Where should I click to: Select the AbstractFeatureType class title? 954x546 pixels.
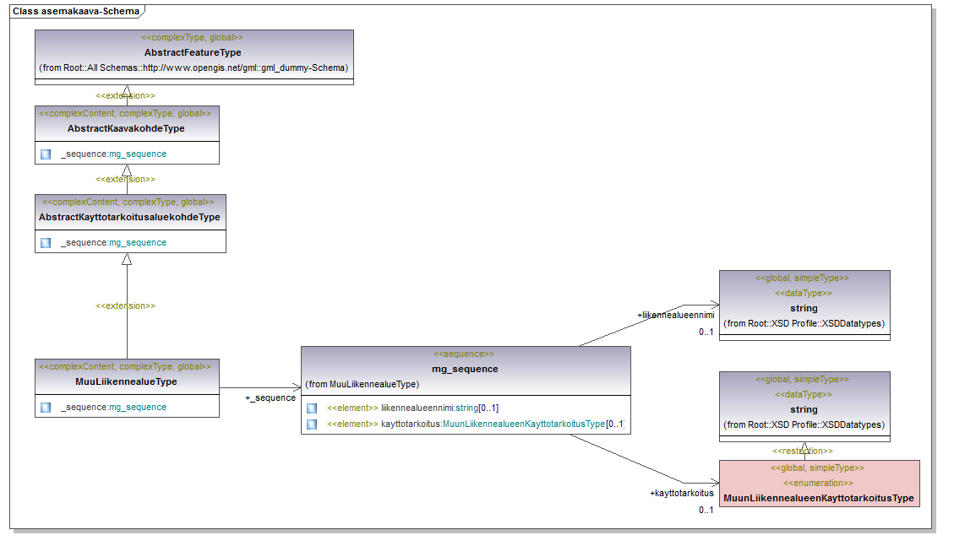pos(194,52)
